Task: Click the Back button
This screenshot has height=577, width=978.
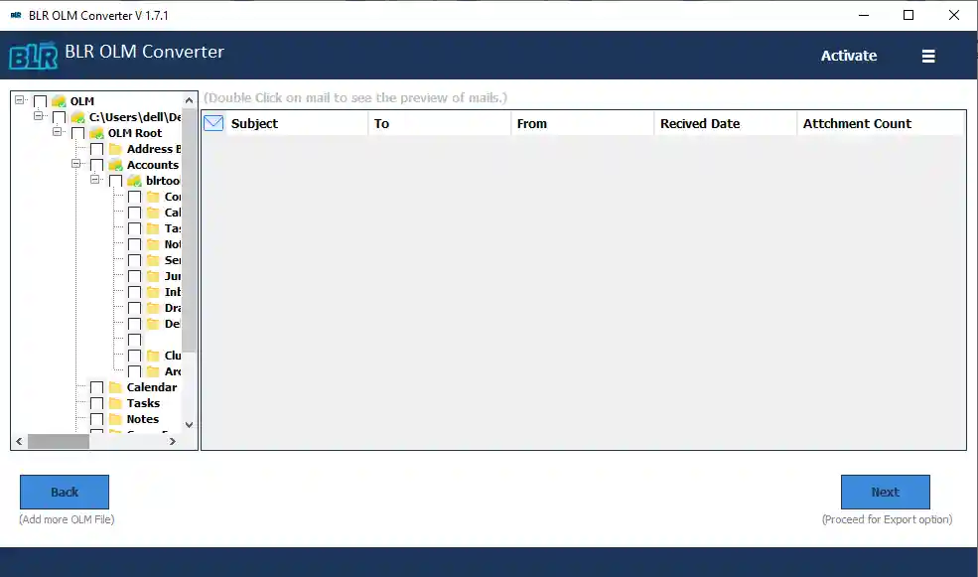Action: 65,492
